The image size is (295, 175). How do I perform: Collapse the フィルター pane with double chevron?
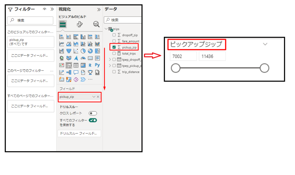click(x=52, y=9)
